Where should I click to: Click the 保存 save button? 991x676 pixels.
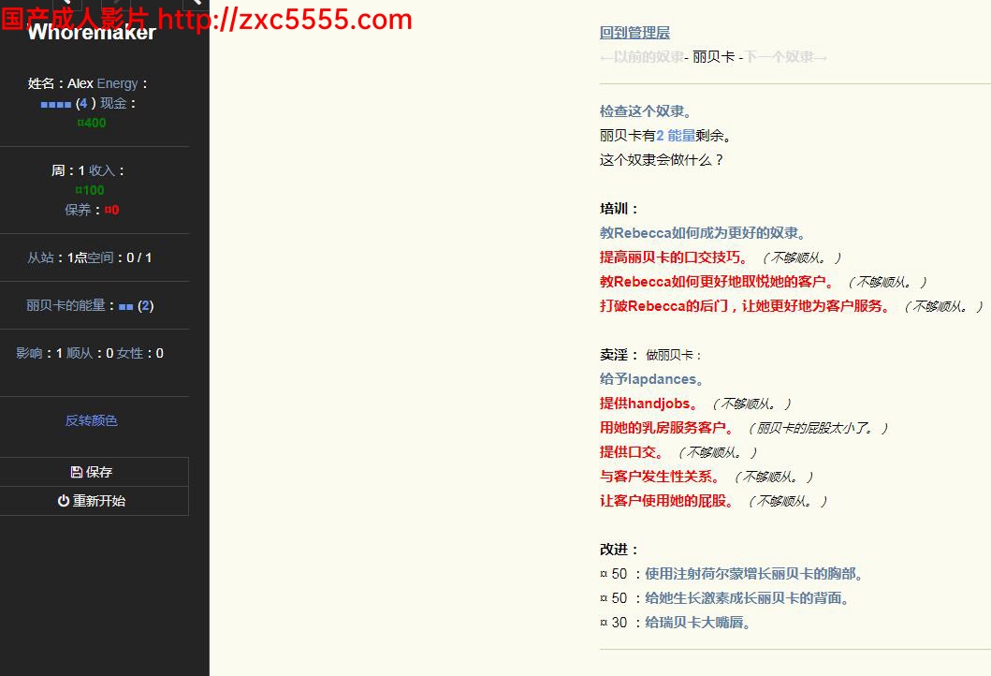(94, 472)
